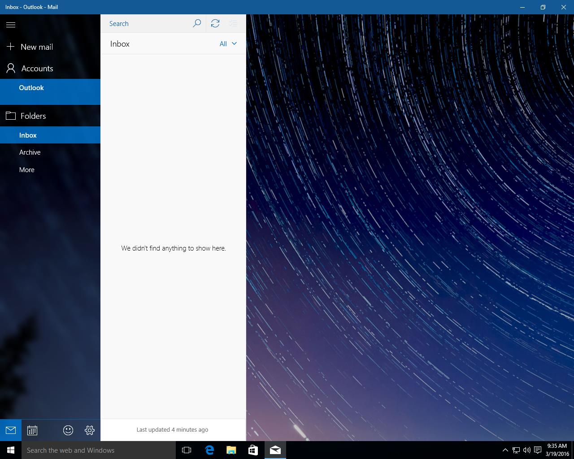Open File Explorer from taskbar
This screenshot has width=574, height=459.
point(231,450)
